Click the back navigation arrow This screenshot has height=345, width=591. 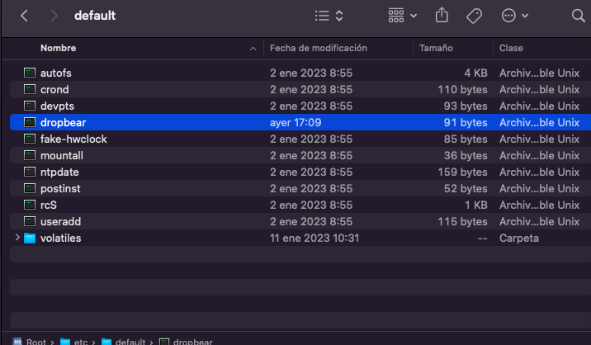(x=24, y=16)
